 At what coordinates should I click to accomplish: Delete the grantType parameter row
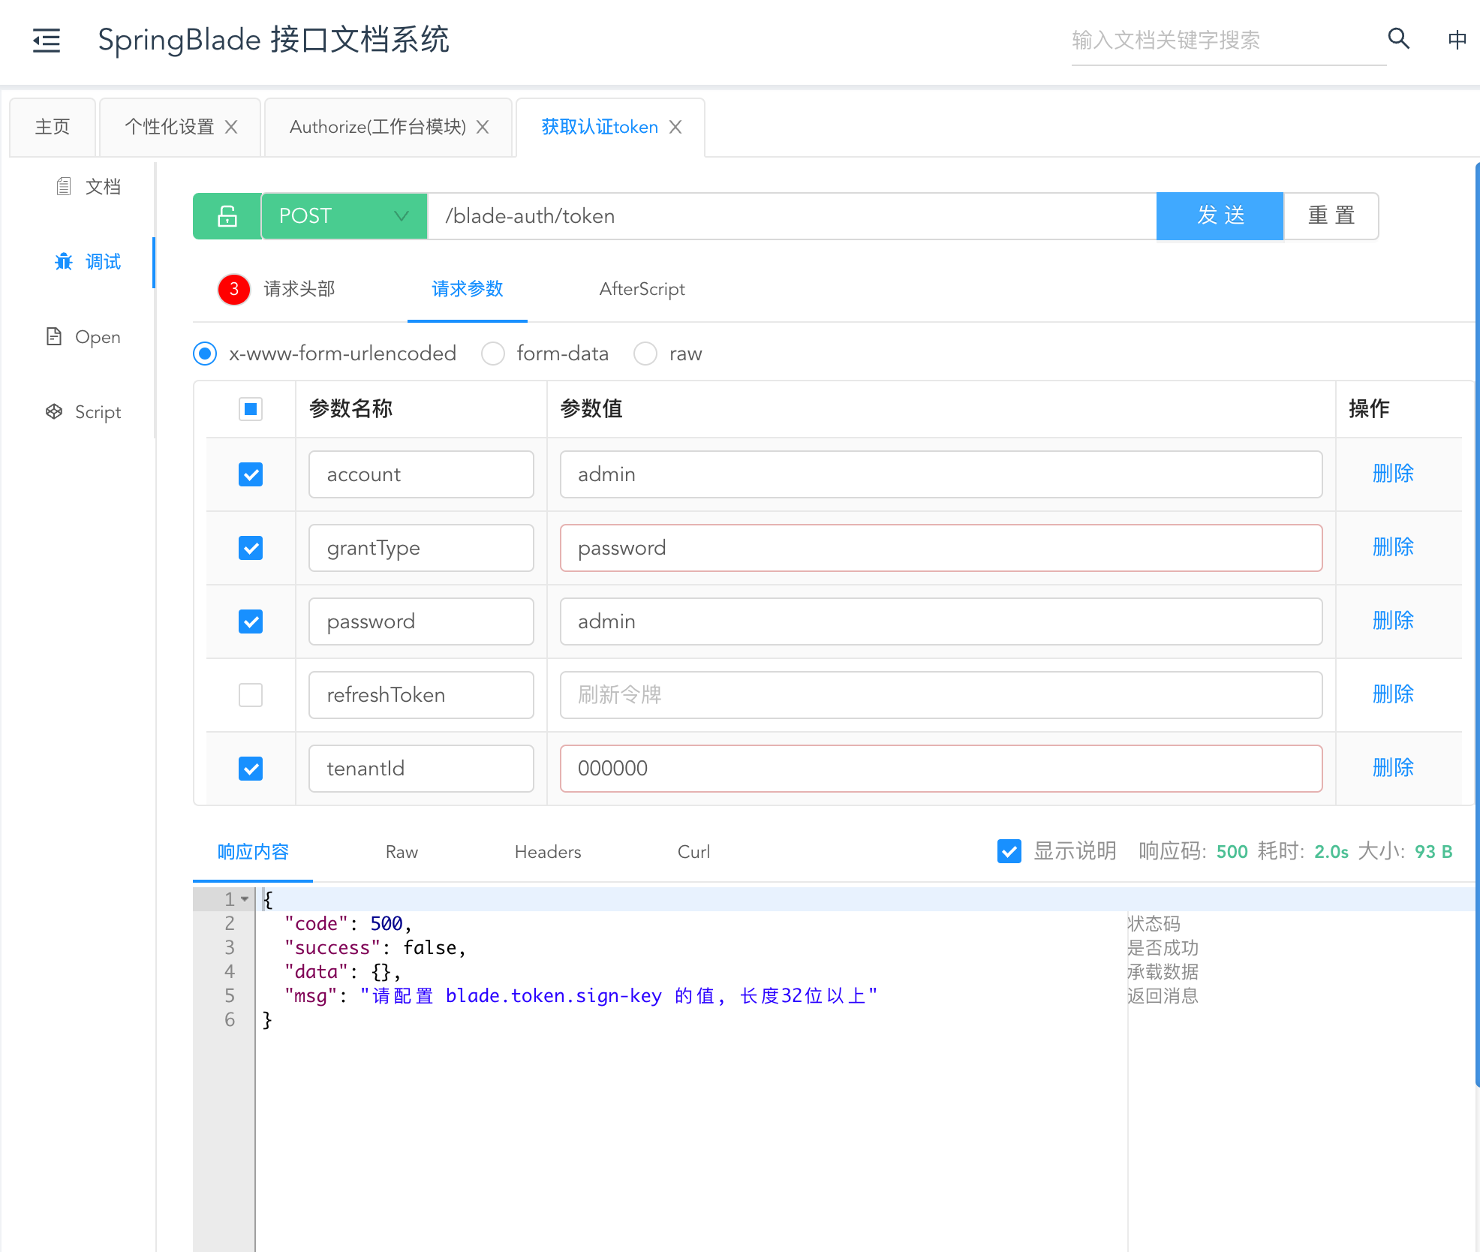click(x=1393, y=547)
